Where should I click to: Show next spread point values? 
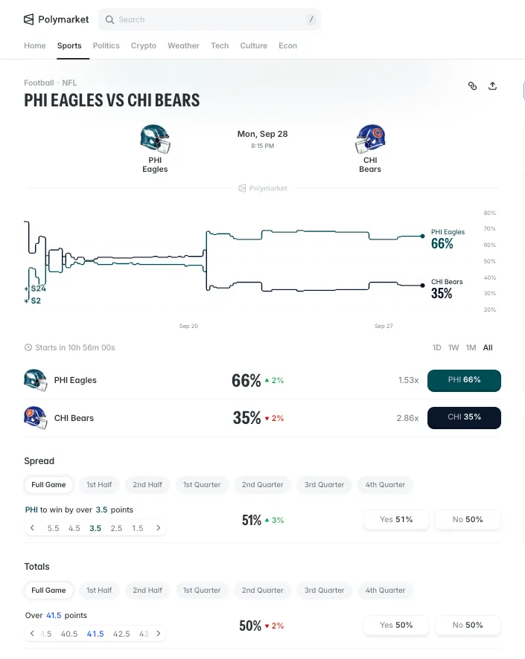[158, 528]
